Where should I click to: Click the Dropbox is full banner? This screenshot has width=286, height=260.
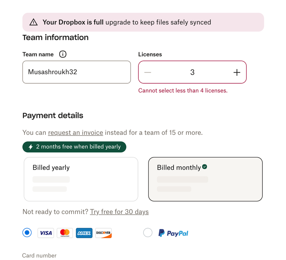click(x=143, y=22)
